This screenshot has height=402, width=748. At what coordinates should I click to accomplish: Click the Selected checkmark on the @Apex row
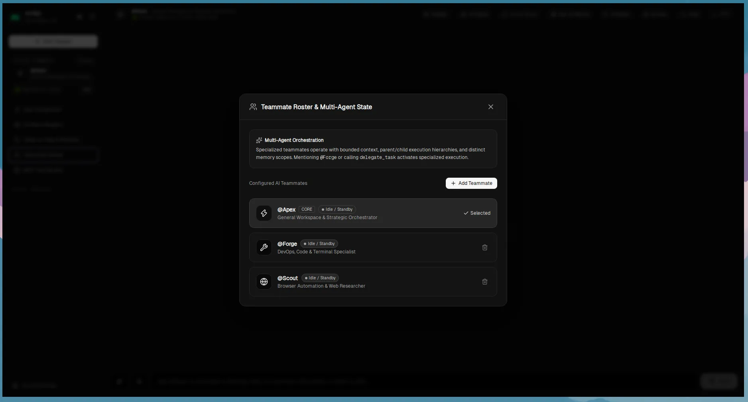[477, 213]
